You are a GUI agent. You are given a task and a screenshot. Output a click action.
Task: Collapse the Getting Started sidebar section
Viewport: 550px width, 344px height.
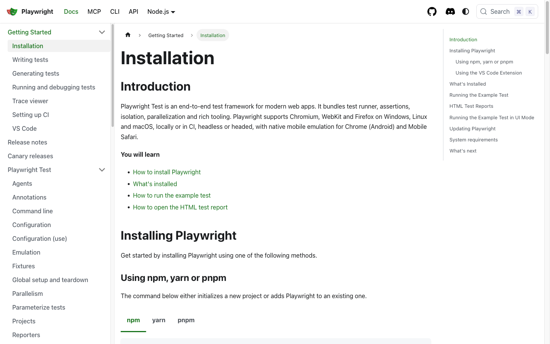pyautogui.click(x=102, y=32)
